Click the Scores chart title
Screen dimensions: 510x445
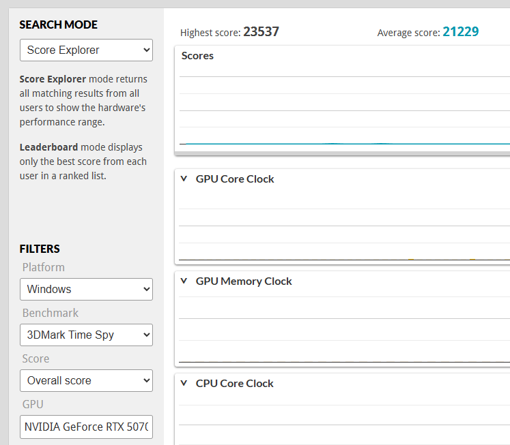click(197, 56)
